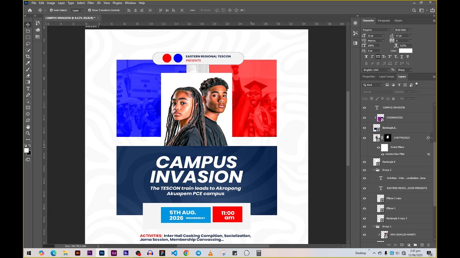This screenshot has height=258, width=460.
Task: Click the Create new layer icon
Action: click(x=422, y=245)
